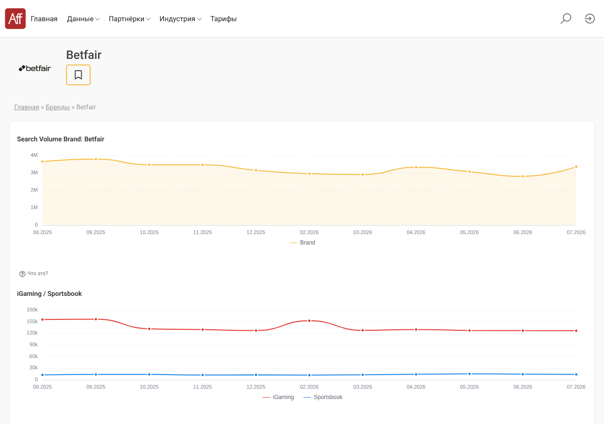Click the login arrow icon
The image size is (604, 424).
tap(590, 19)
